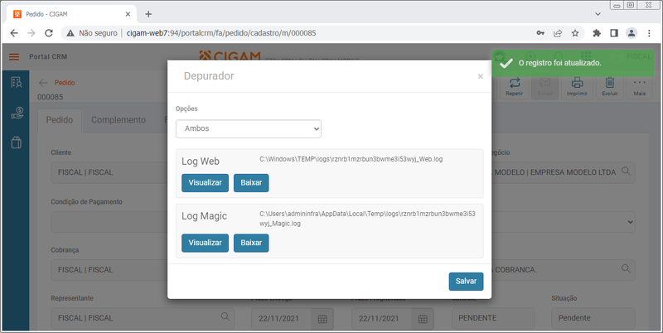Click Baixar for Log Web

251,183
